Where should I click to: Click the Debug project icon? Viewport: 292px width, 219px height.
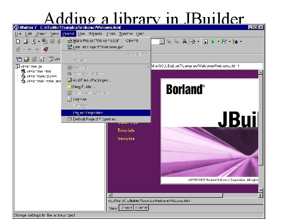click(224, 41)
